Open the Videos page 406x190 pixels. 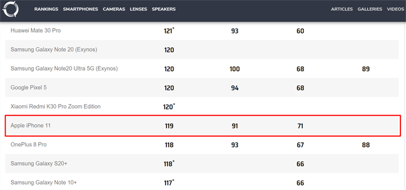395,9
